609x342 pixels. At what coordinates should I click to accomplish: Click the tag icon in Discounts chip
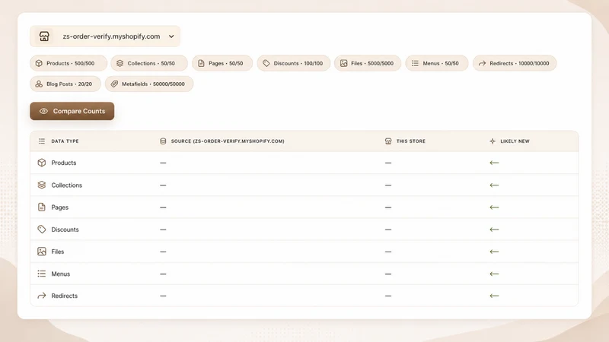coord(266,63)
